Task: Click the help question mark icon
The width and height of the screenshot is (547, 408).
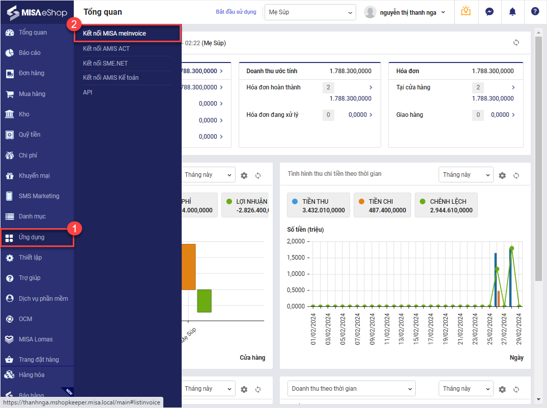Action: coord(535,12)
